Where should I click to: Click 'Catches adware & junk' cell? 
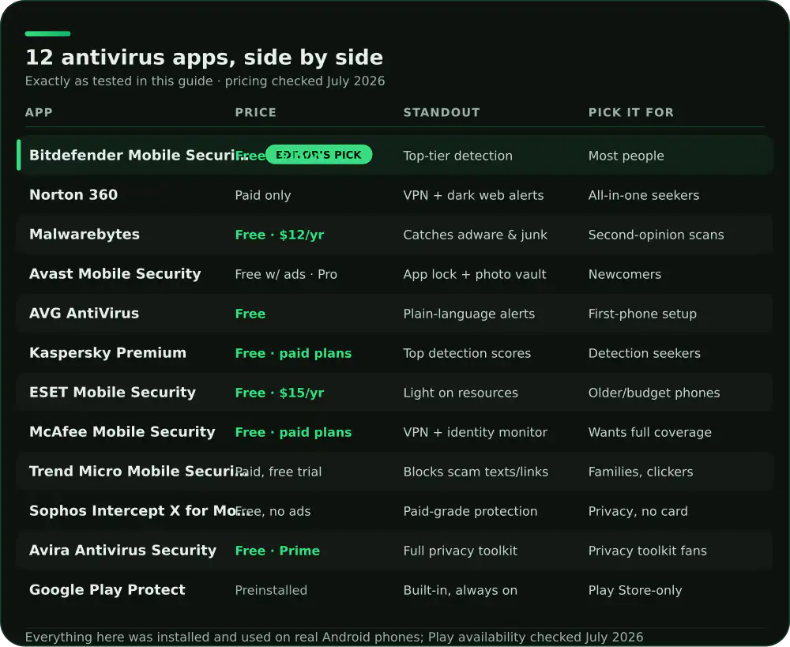click(476, 235)
